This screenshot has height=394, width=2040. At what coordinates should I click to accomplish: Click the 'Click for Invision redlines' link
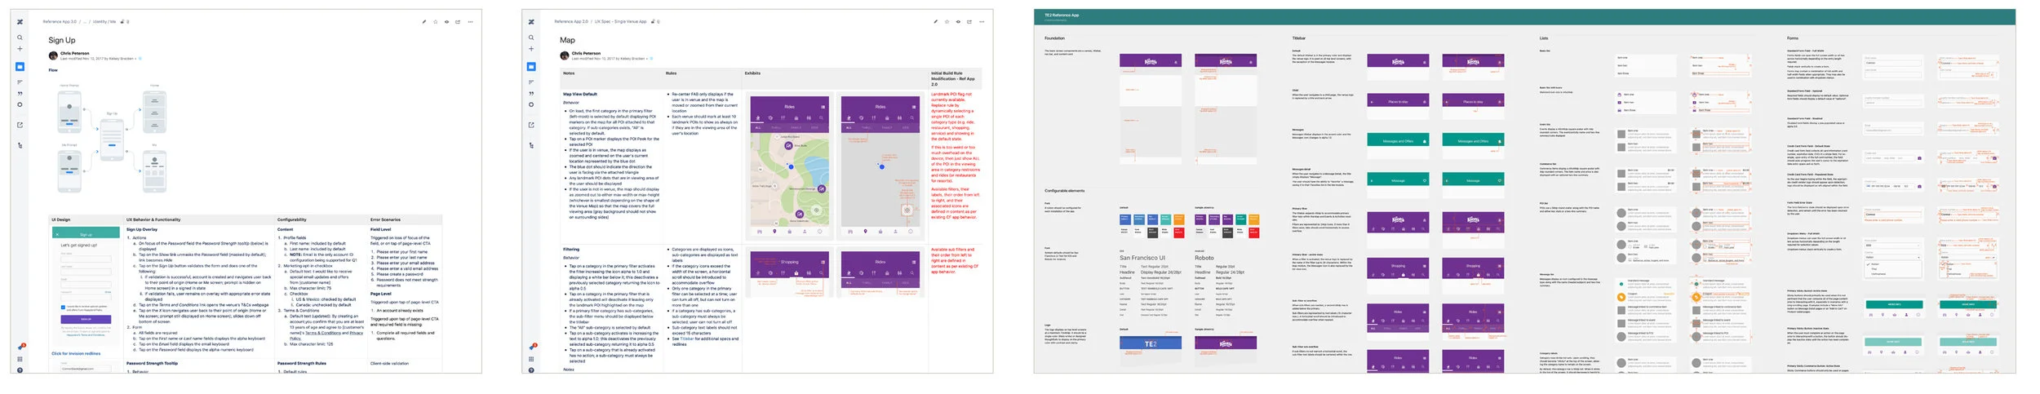pos(76,354)
